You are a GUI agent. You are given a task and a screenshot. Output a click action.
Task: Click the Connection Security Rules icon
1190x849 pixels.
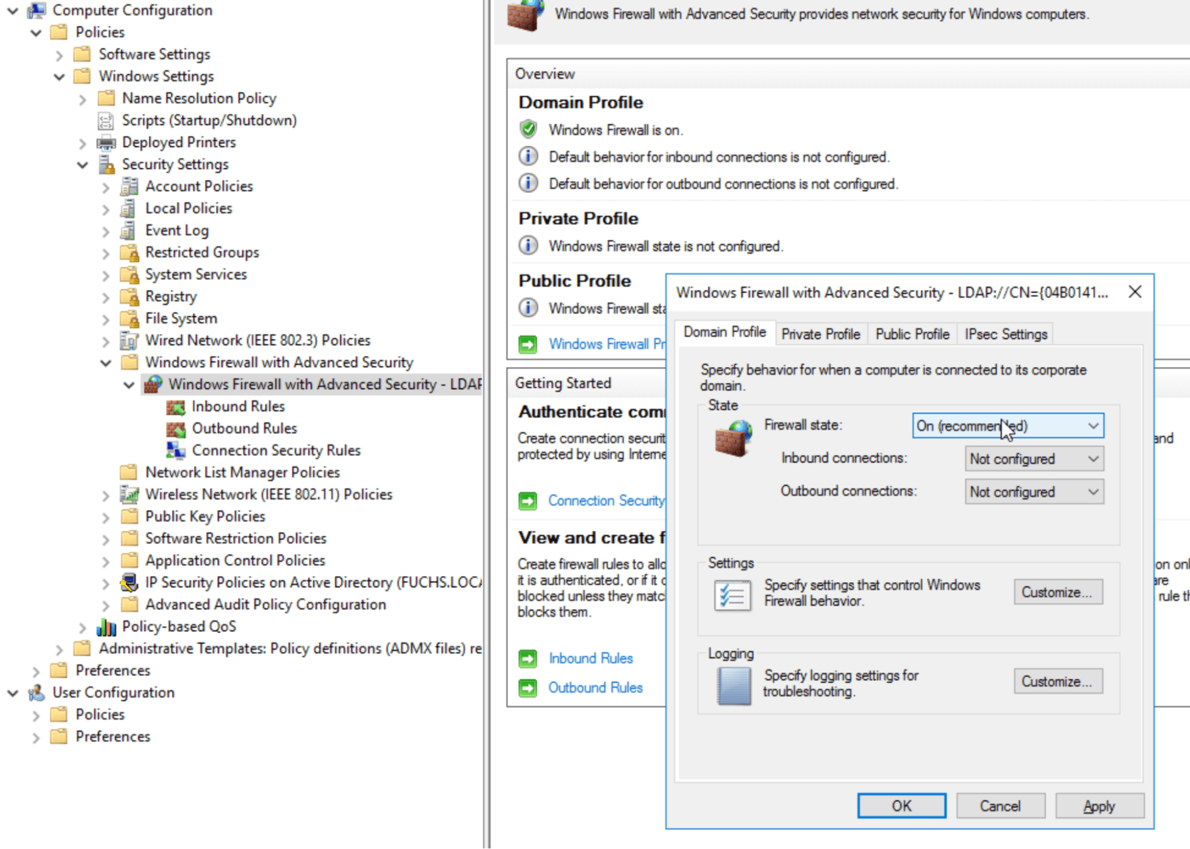coord(176,450)
